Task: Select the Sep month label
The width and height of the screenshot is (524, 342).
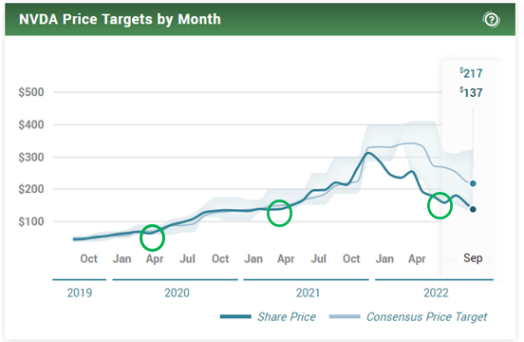Action: click(x=473, y=258)
